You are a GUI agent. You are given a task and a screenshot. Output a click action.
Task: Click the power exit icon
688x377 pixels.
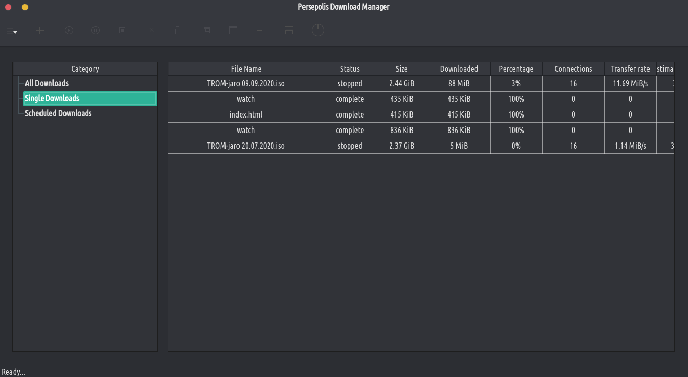point(318,30)
